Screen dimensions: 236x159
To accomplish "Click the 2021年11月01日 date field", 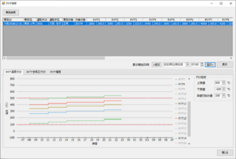I will click(174, 64).
